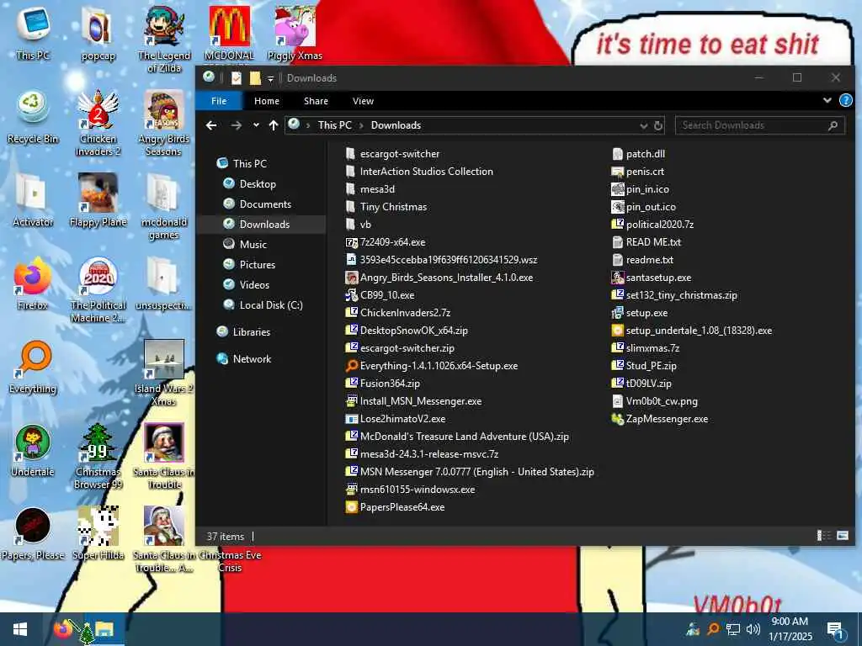Open the Windows Start menu

[x=20, y=629]
